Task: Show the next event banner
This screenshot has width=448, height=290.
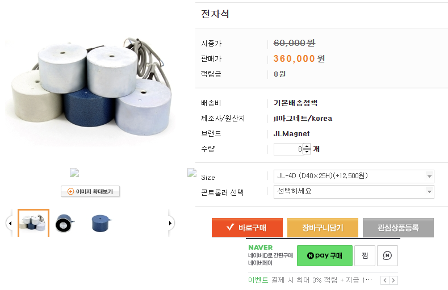Action: tap(393, 280)
